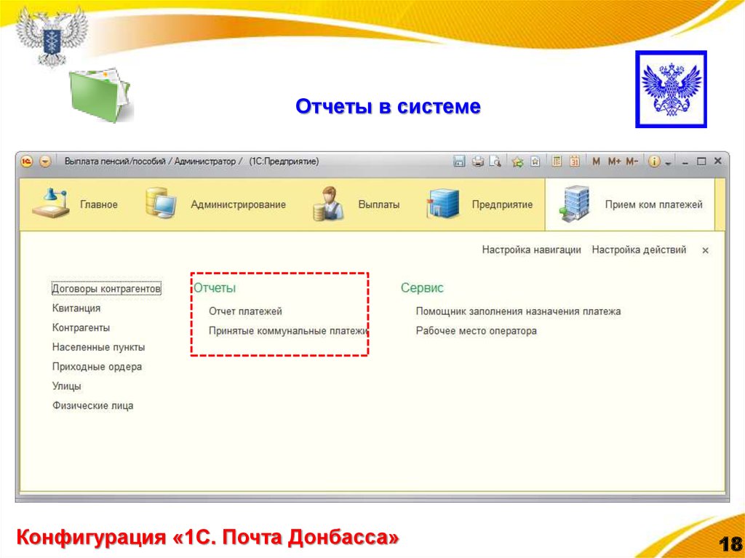
Task: Open the favorites list star page icon
Action: pos(535,162)
